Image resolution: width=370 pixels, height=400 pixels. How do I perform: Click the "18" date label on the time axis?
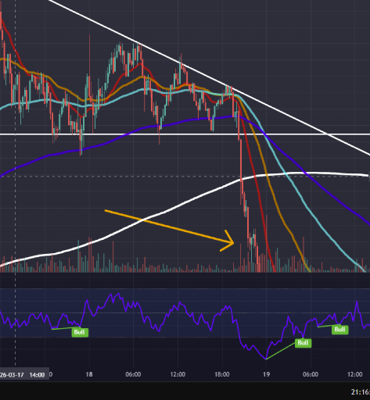click(x=89, y=374)
